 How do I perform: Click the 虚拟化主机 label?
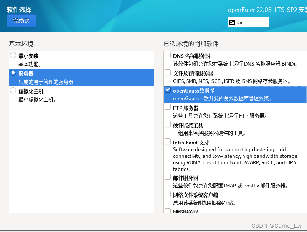[x=31, y=92]
